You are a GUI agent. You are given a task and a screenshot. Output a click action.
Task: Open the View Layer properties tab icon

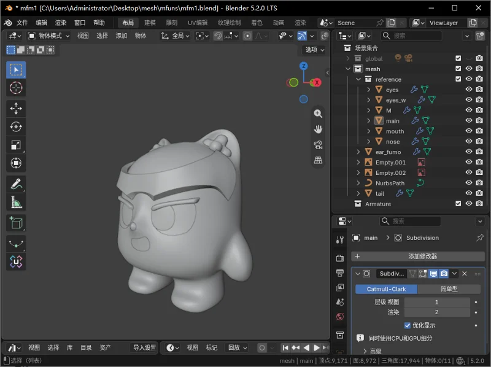pyautogui.click(x=340, y=287)
